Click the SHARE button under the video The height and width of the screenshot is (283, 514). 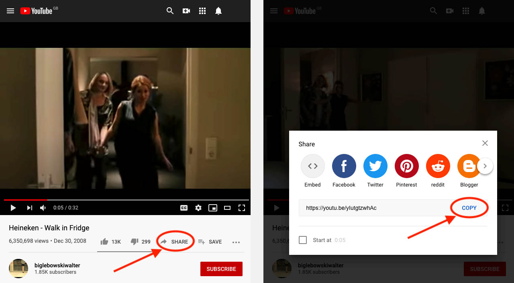pyautogui.click(x=174, y=242)
